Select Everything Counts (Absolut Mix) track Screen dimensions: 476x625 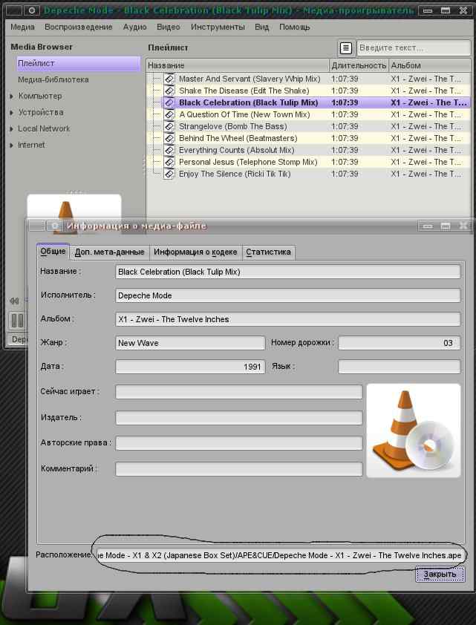pyautogui.click(x=236, y=150)
